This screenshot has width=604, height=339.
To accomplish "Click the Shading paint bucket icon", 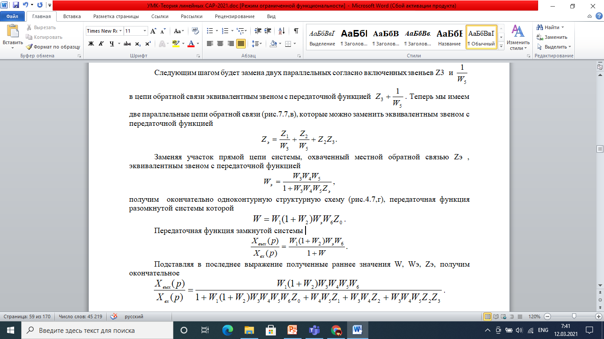I will (x=273, y=44).
